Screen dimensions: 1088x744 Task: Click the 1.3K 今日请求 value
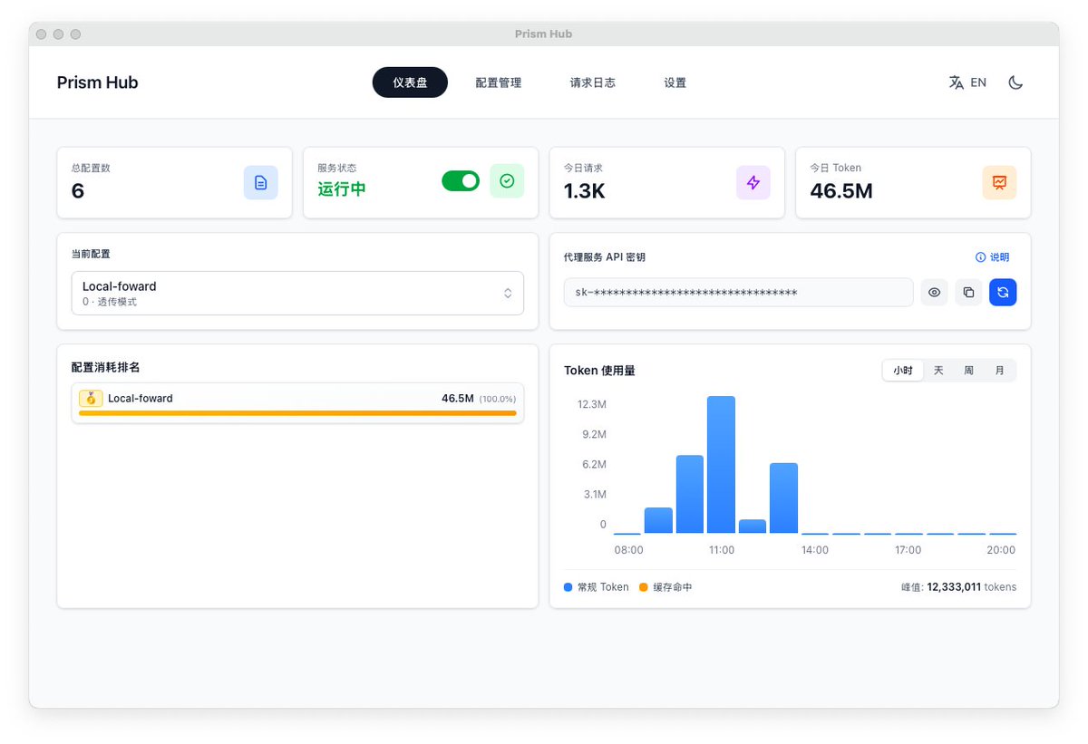[x=585, y=191]
